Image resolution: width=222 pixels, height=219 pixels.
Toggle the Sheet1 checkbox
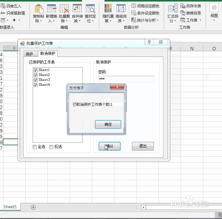(x=35, y=70)
